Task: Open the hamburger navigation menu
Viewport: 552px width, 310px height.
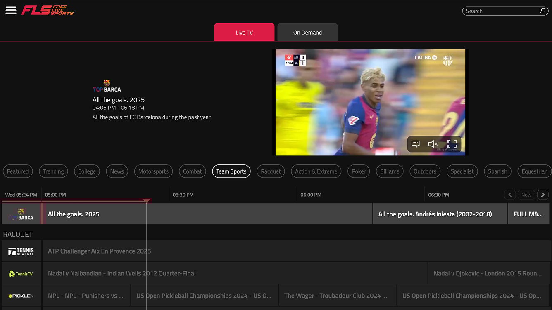Action: pyautogui.click(x=11, y=10)
